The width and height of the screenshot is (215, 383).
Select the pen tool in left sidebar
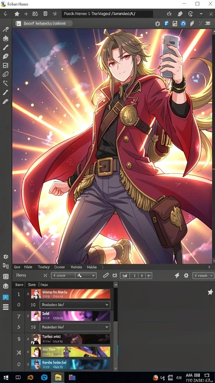5,57
